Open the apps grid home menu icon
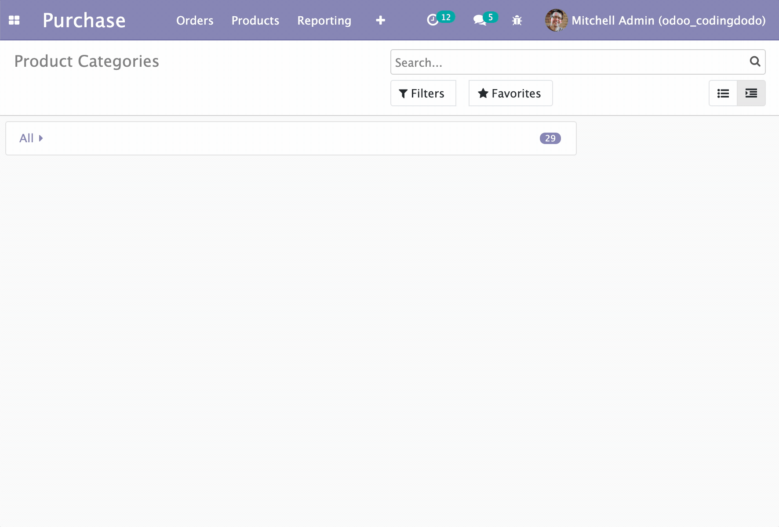 click(x=14, y=20)
